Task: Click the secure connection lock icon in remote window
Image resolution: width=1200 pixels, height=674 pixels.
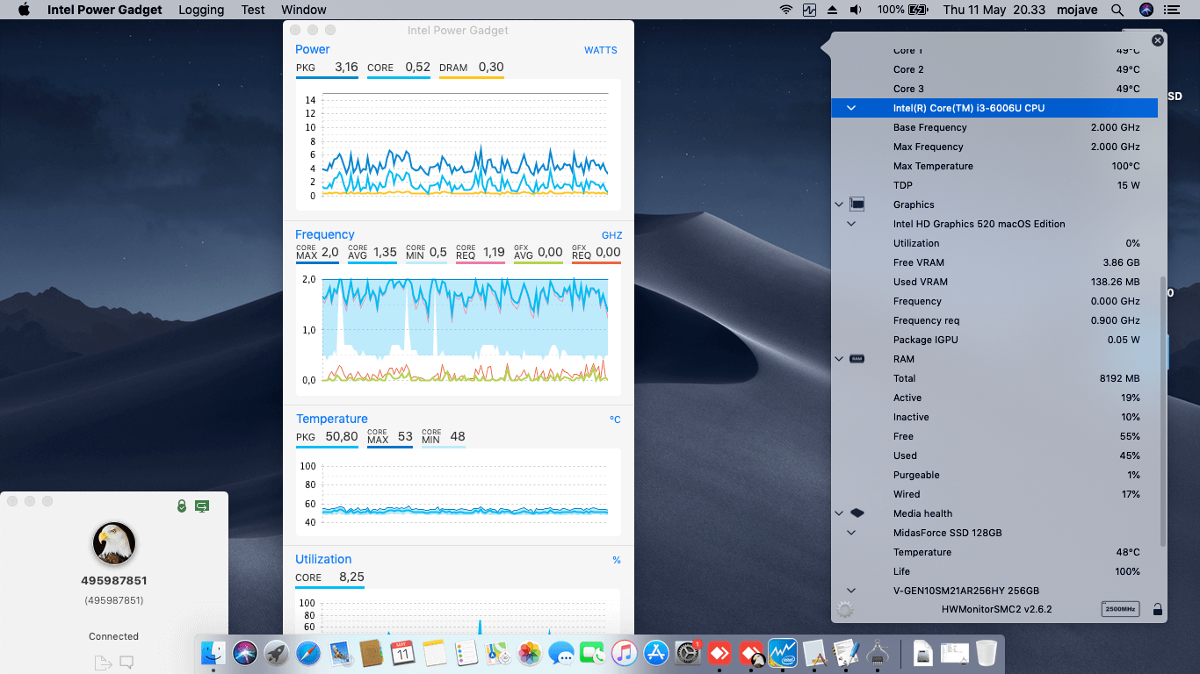Action: (182, 505)
